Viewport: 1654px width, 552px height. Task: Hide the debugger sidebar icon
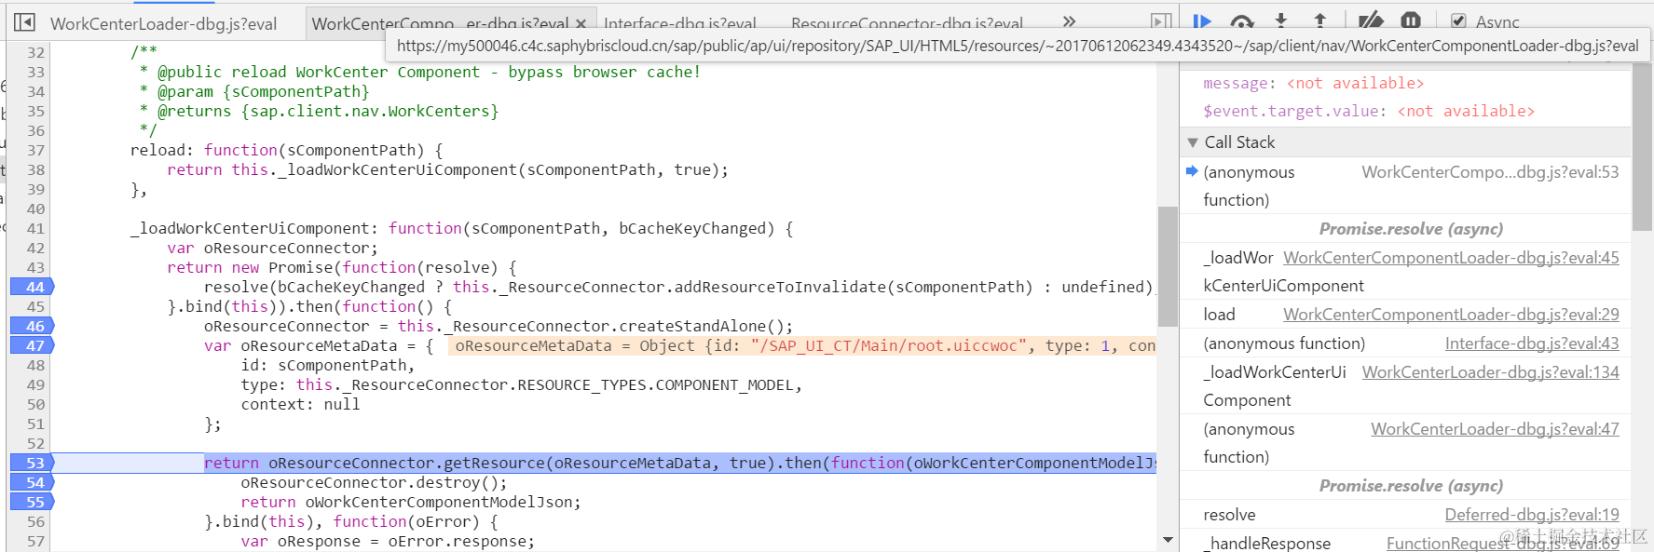click(1161, 21)
